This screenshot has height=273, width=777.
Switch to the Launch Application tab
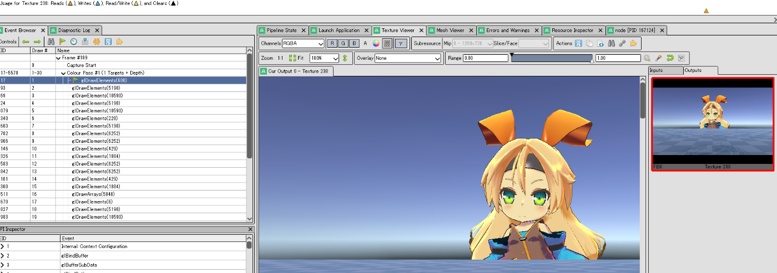339,30
